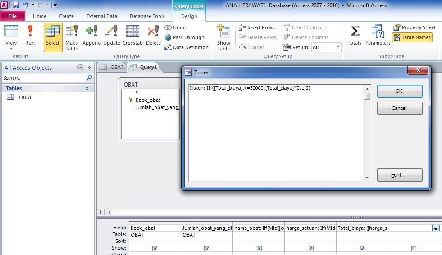Choose the Crosstab query type
The image size is (442, 255).
pos(132,35)
